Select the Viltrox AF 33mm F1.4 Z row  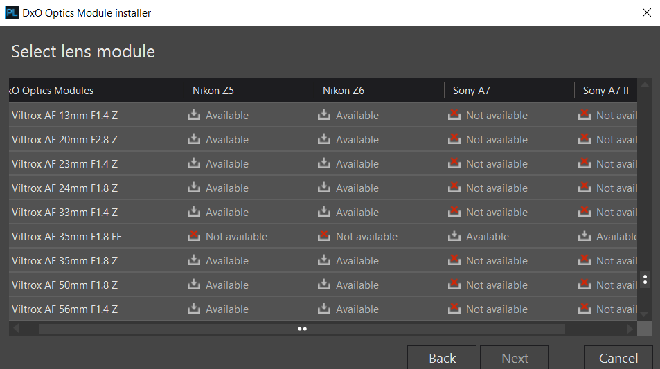(323, 212)
